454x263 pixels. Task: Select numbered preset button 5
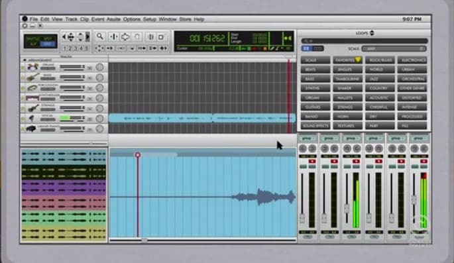[x=87, y=48]
